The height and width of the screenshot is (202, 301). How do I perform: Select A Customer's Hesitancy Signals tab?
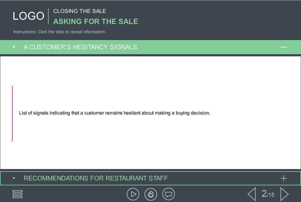click(150, 47)
